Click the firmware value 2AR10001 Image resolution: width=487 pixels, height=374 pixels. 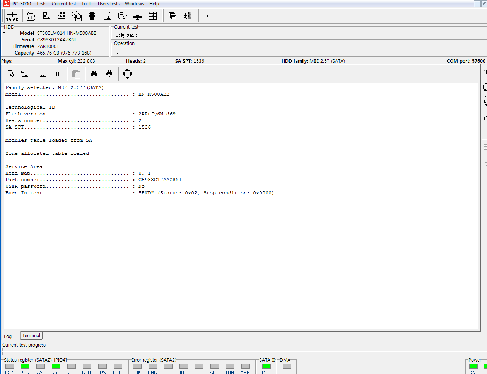pos(48,46)
